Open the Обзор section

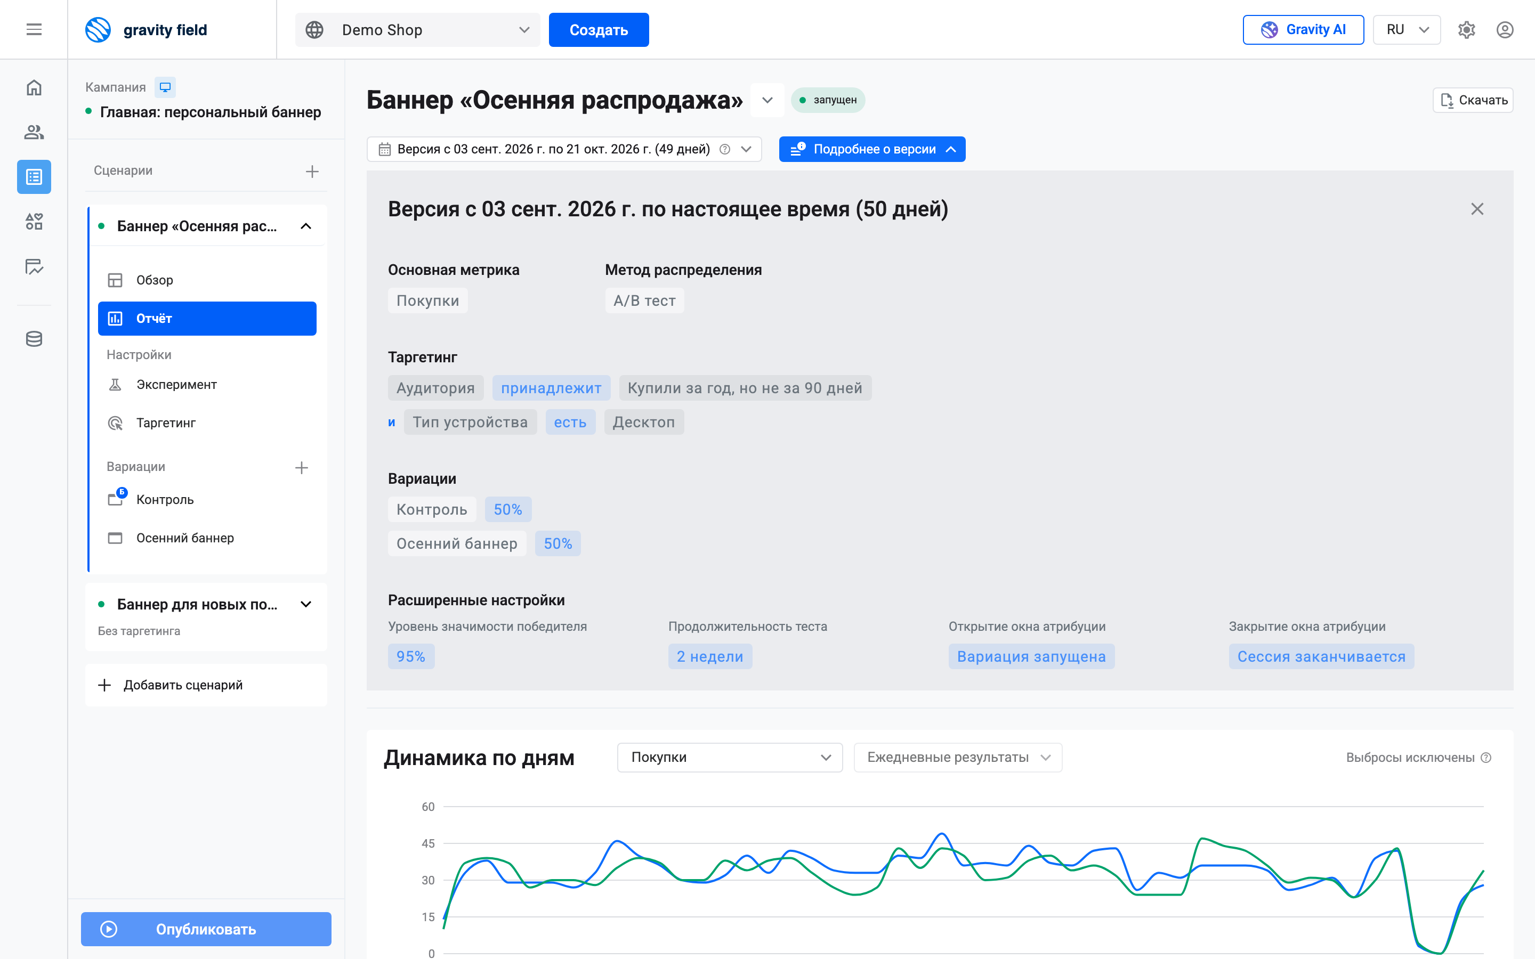[x=207, y=280]
